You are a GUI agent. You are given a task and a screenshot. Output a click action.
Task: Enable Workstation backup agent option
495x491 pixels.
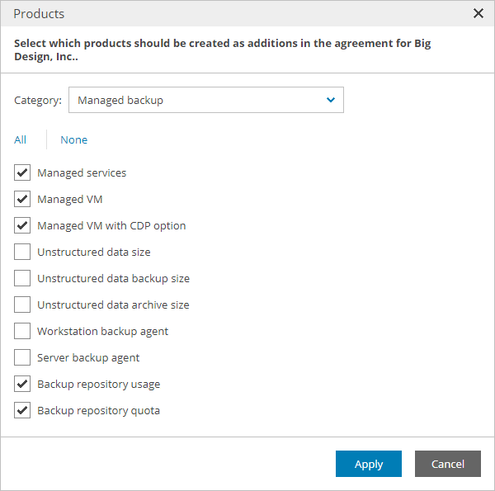coord(22,331)
